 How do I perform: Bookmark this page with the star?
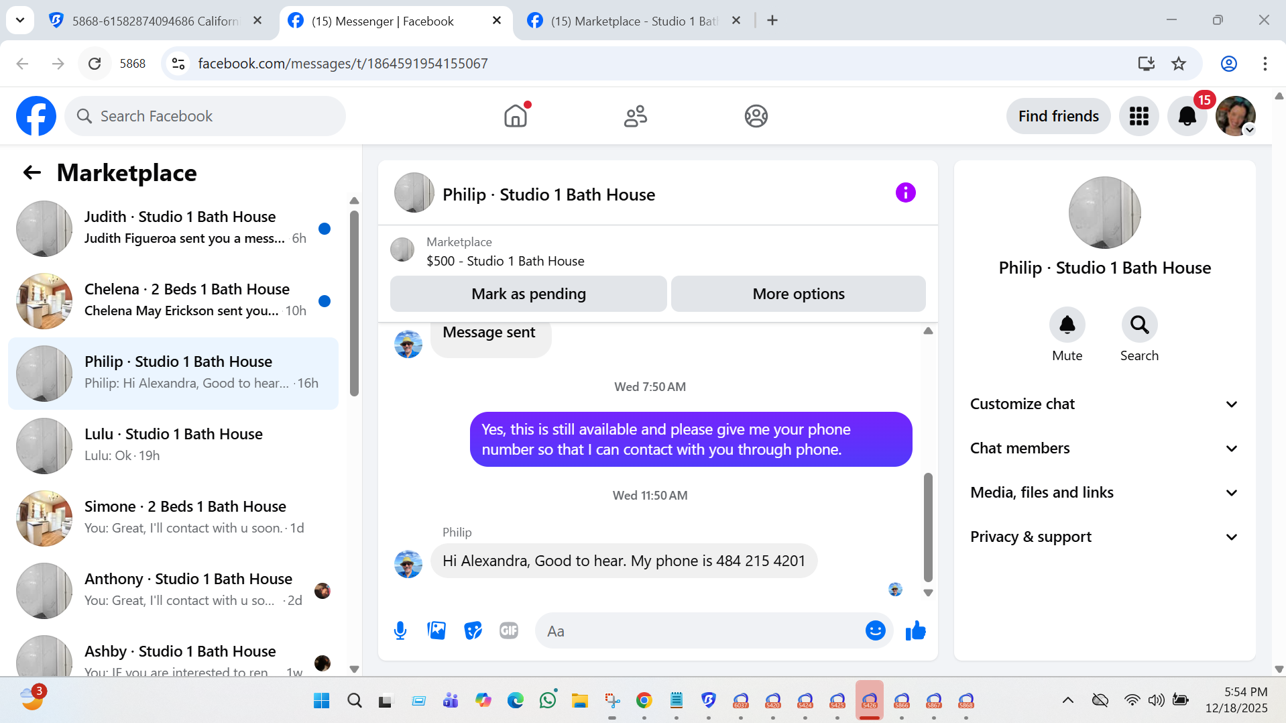click(x=1179, y=64)
